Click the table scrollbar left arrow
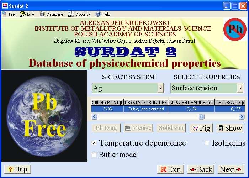The image size is (249, 178). click(94, 117)
